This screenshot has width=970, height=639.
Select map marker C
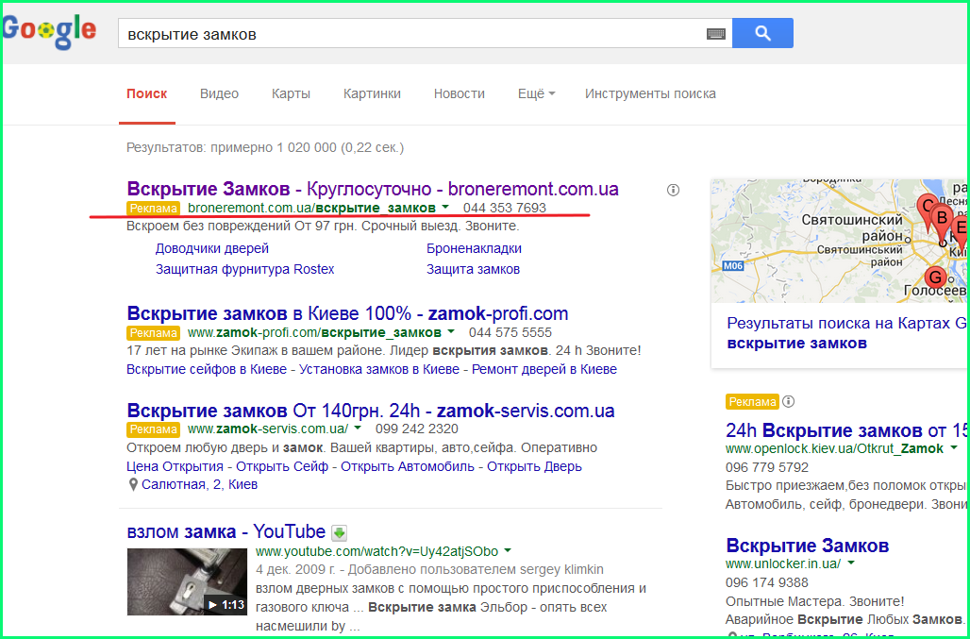click(x=927, y=210)
